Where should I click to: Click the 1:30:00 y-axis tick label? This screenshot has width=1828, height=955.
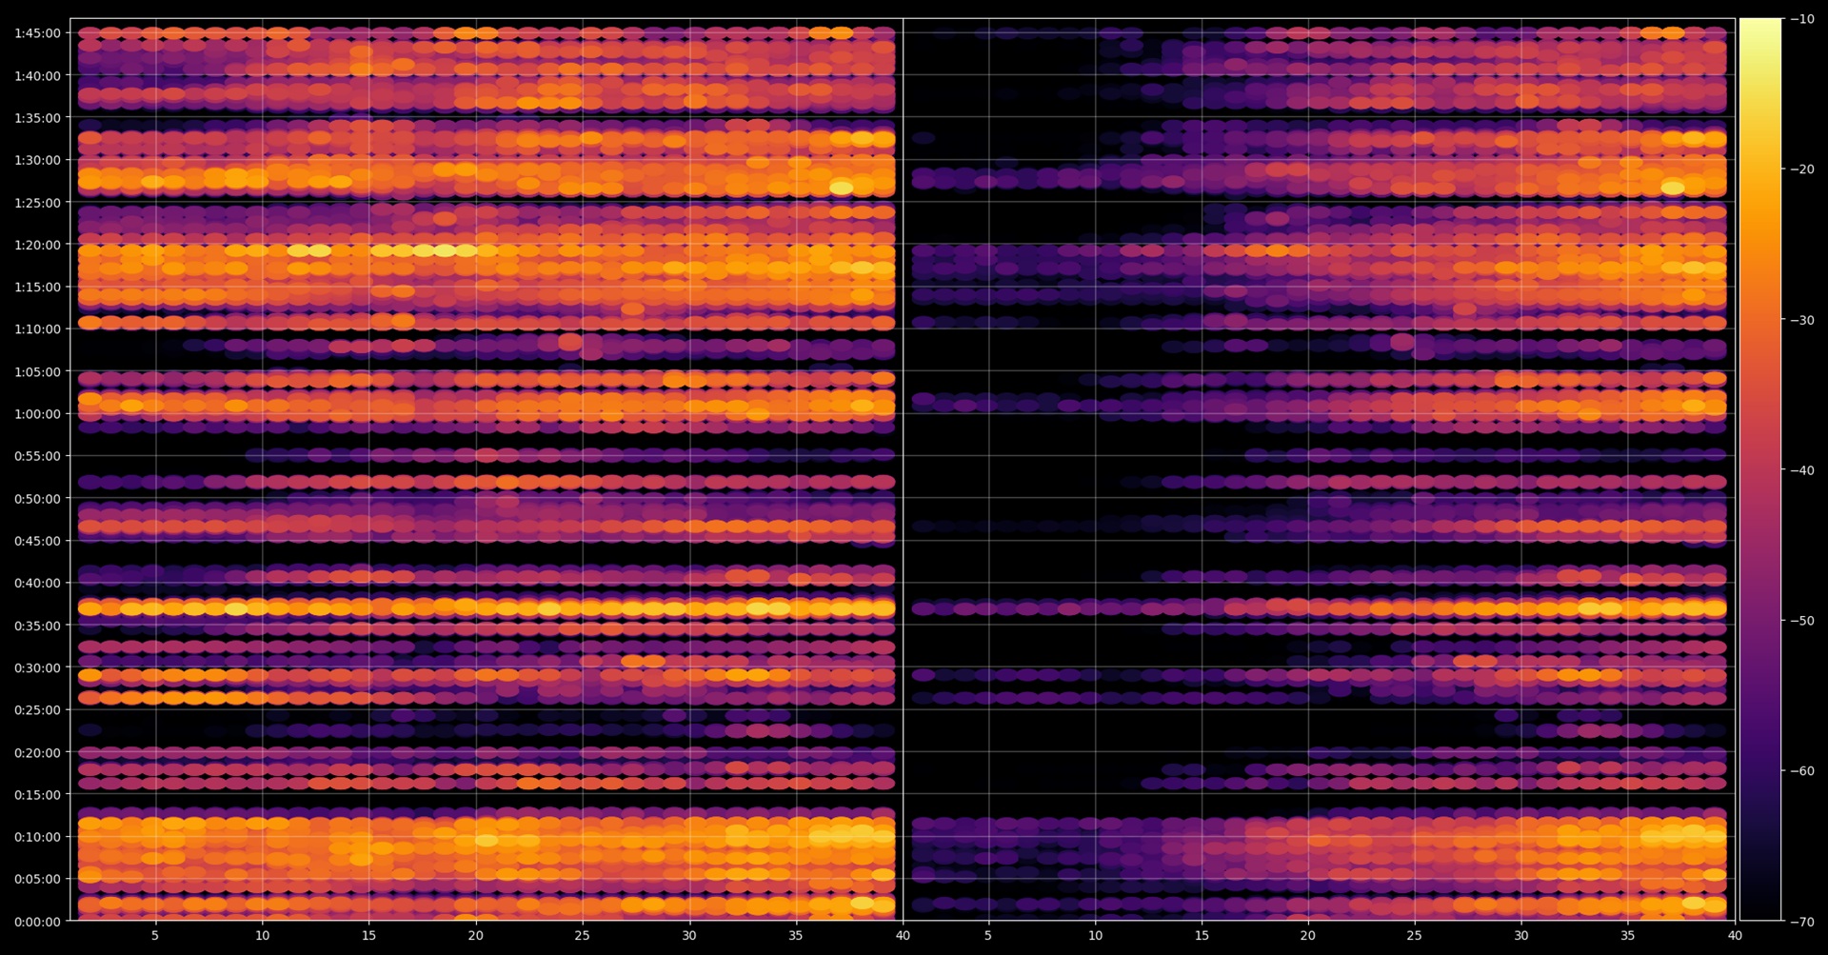[37, 160]
